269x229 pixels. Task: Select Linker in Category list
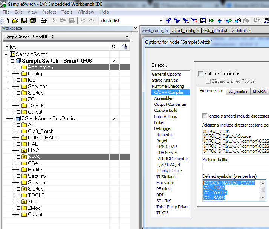pos(159,122)
